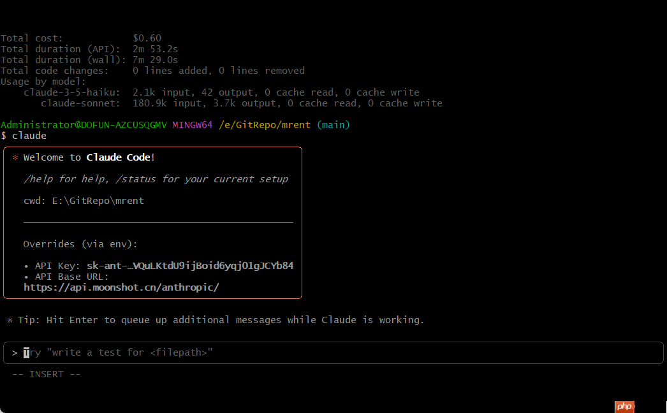Click the 'Usage by model:' text
This screenshot has height=413, width=667.
[43, 82]
